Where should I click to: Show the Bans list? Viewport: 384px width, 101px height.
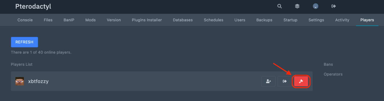(x=328, y=64)
